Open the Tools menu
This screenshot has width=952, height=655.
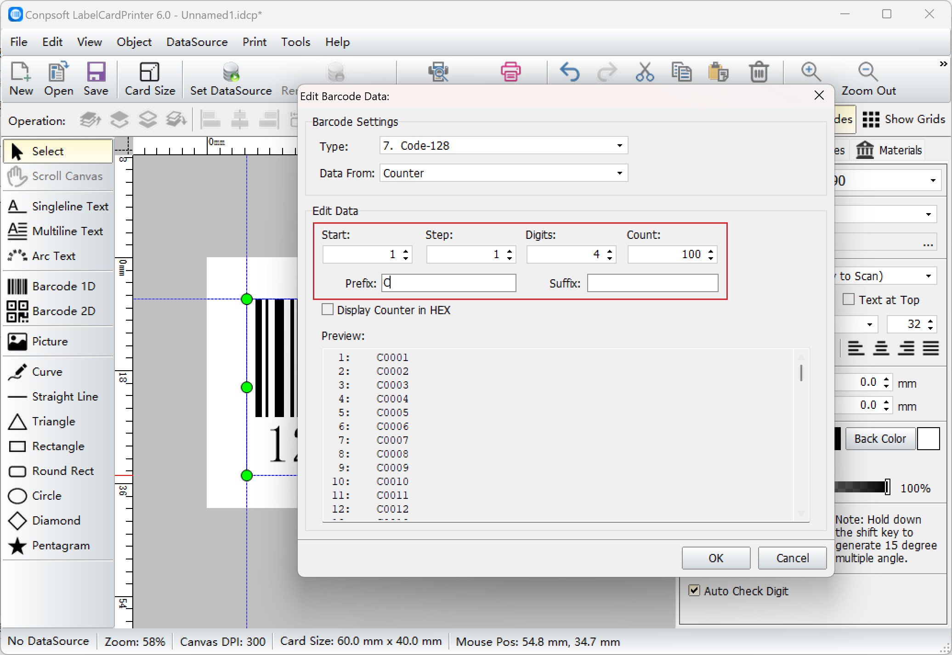pos(296,42)
